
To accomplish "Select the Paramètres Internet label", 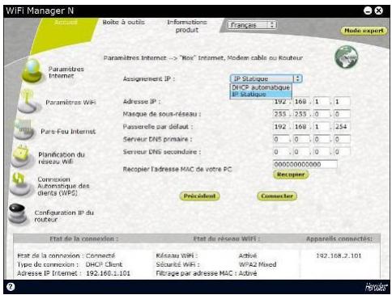I will click(x=66, y=72).
